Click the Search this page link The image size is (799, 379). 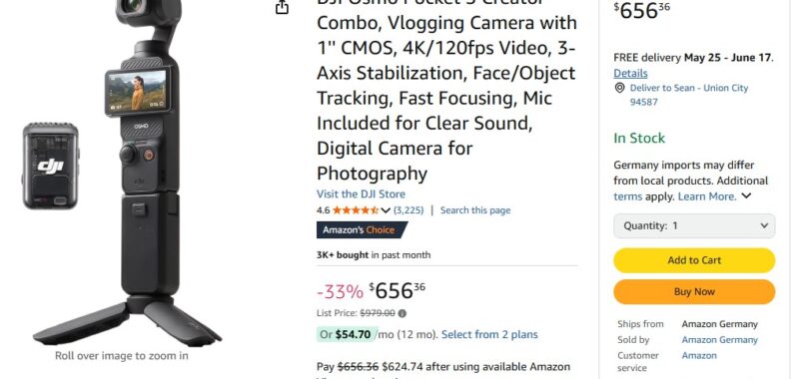coord(475,210)
